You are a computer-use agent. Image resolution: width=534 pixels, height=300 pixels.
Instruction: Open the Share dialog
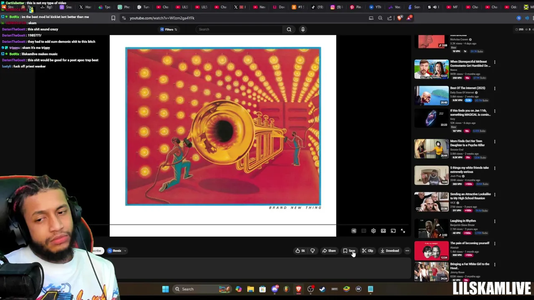[x=329, y=251]
